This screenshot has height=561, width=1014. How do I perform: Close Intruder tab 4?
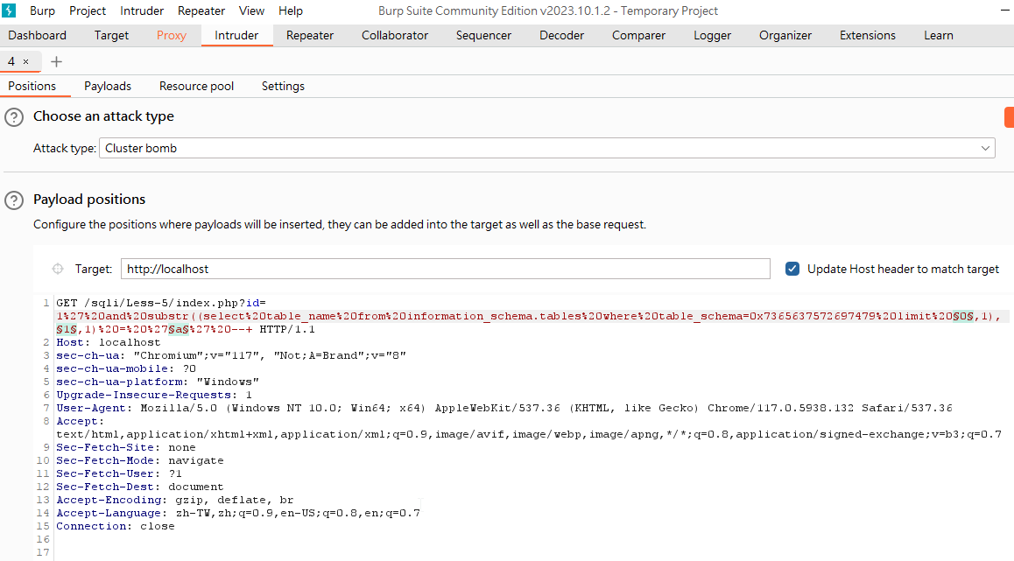26,62
